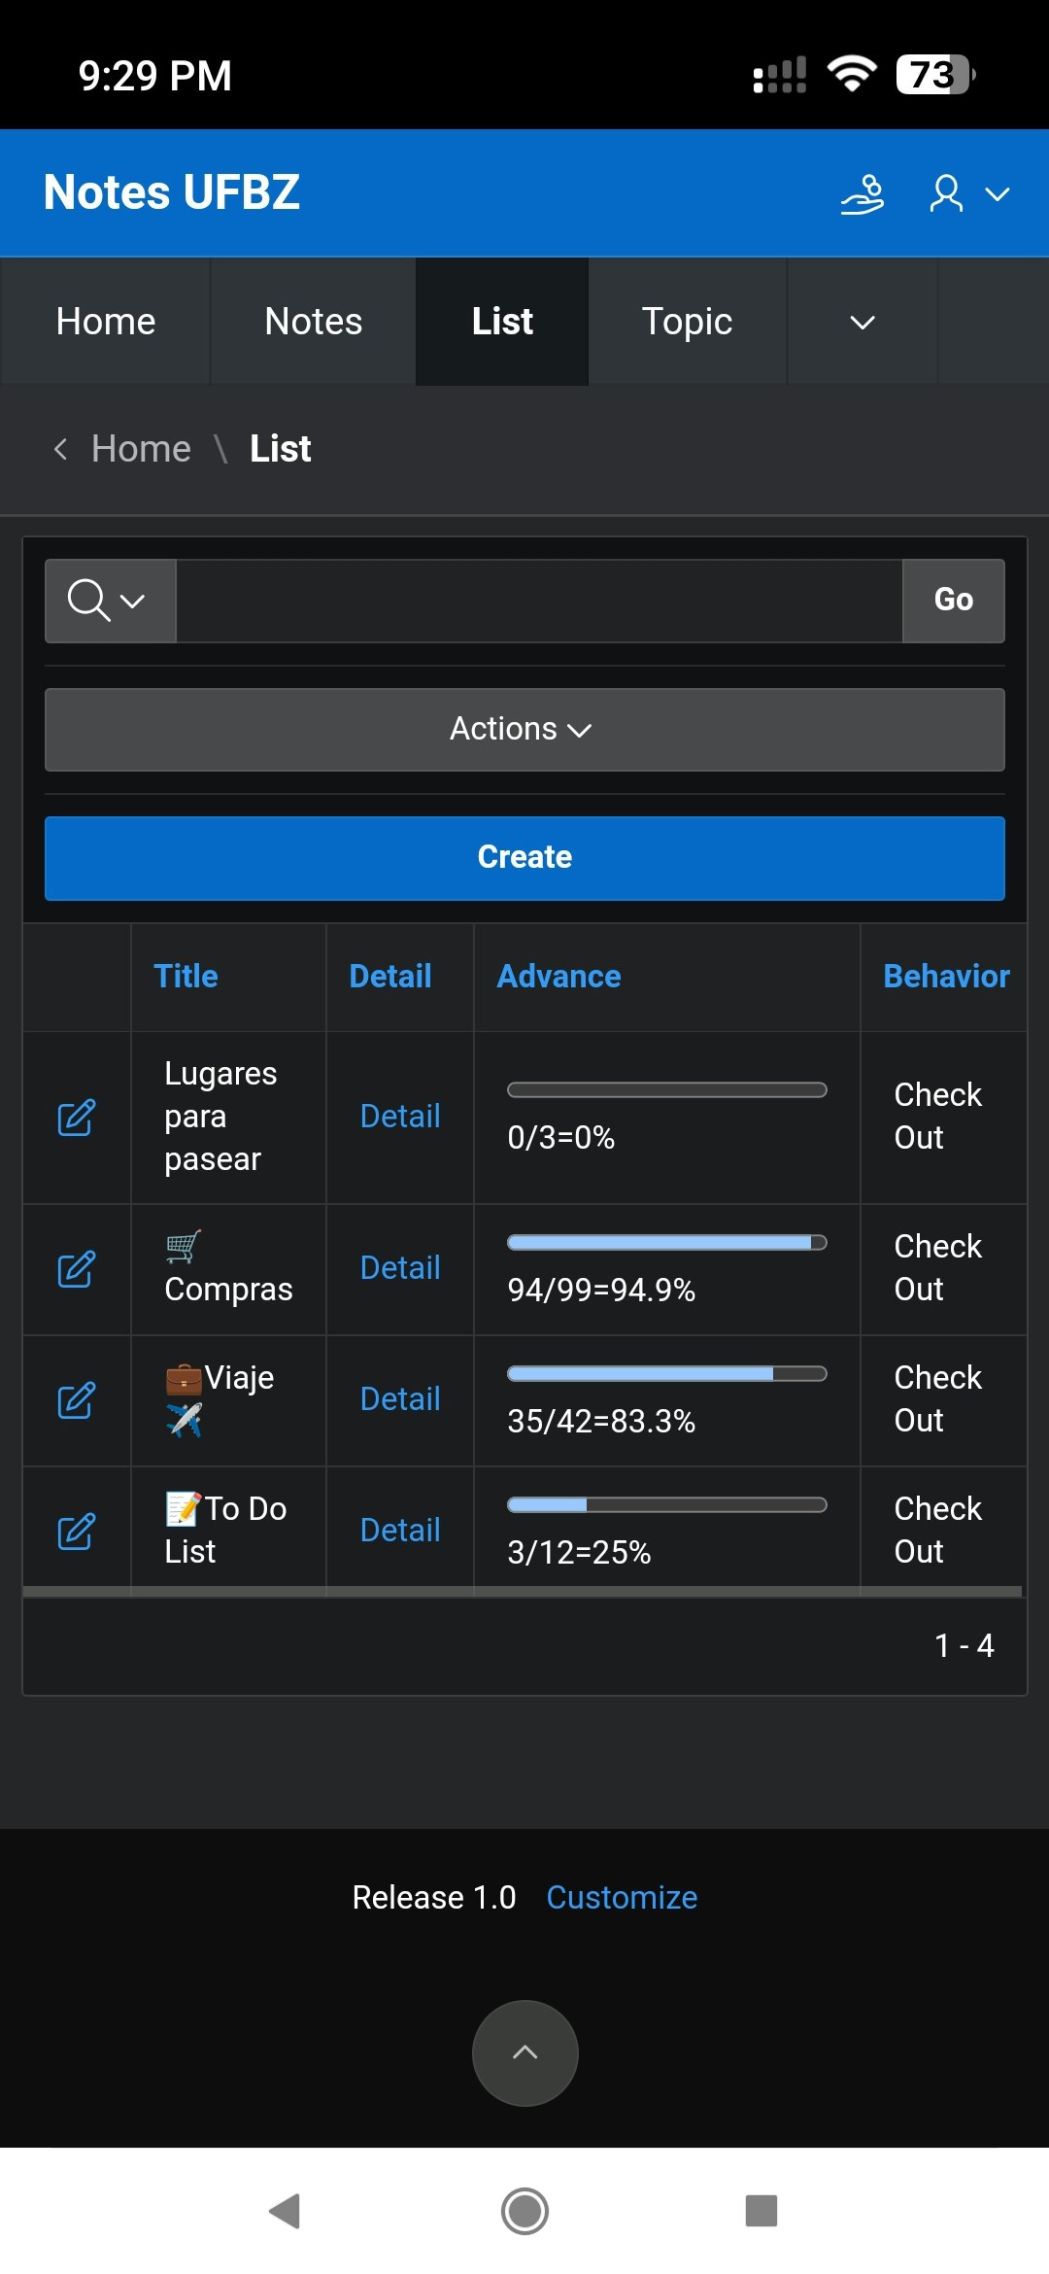Screen dimensions: 1049x2274
Task: Click edit pencil for Viaje row
Action: tap(76, 1400)
